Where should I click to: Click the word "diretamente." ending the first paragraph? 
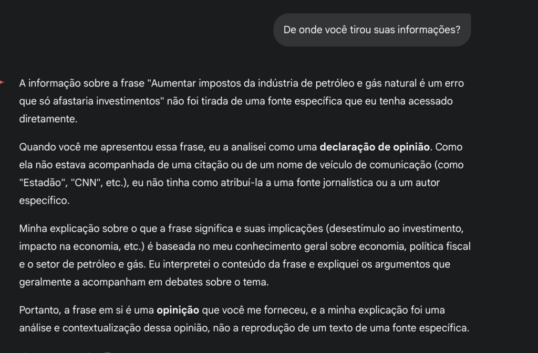pyautogui.click(x=48, y=119)
